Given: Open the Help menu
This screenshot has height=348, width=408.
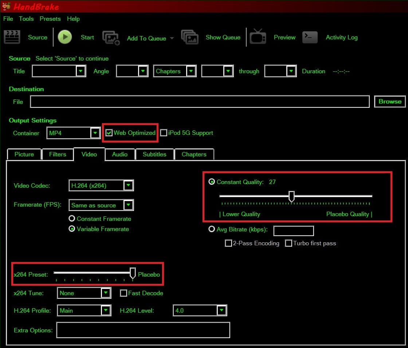Looking at the screenshot, I should coord(73,19).
